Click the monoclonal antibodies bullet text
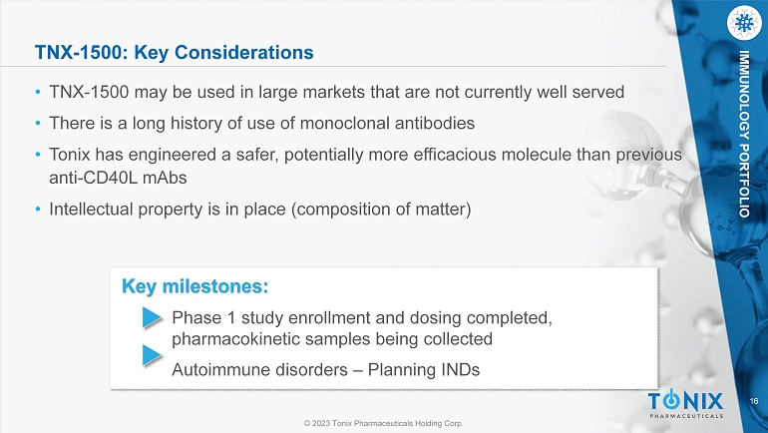The height and width of the screenshot is (433, 768). 261,123
